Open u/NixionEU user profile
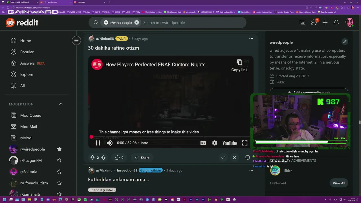 pyautogui.click(x=105, y=39)
